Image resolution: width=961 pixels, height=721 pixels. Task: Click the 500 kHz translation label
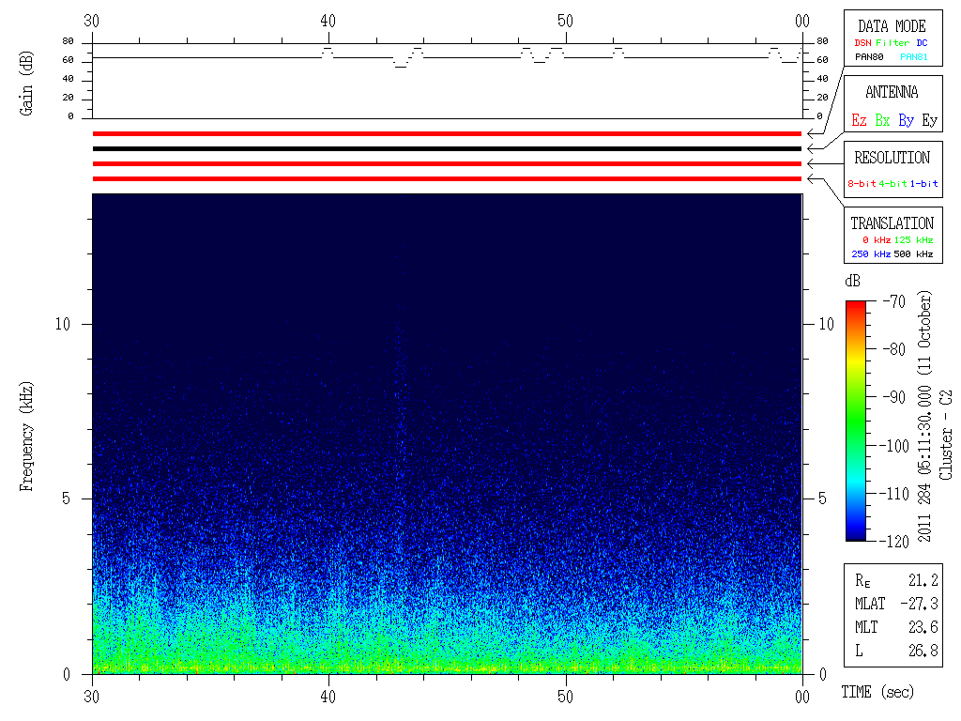tap(914, 254)
